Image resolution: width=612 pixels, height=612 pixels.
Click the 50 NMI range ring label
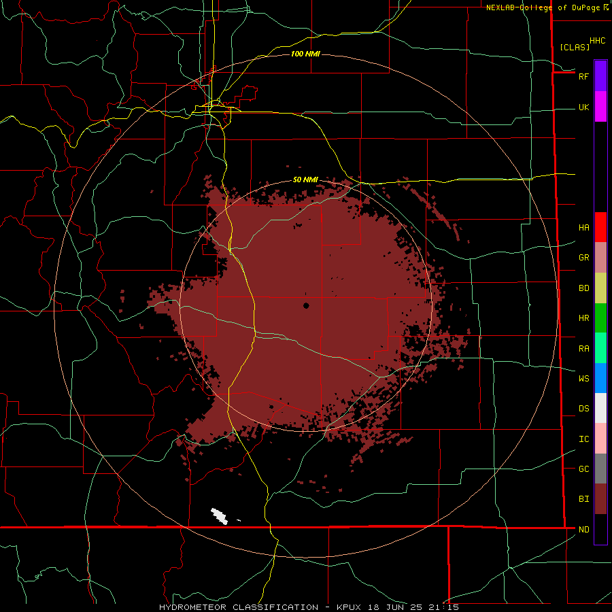tap(305, 180)
